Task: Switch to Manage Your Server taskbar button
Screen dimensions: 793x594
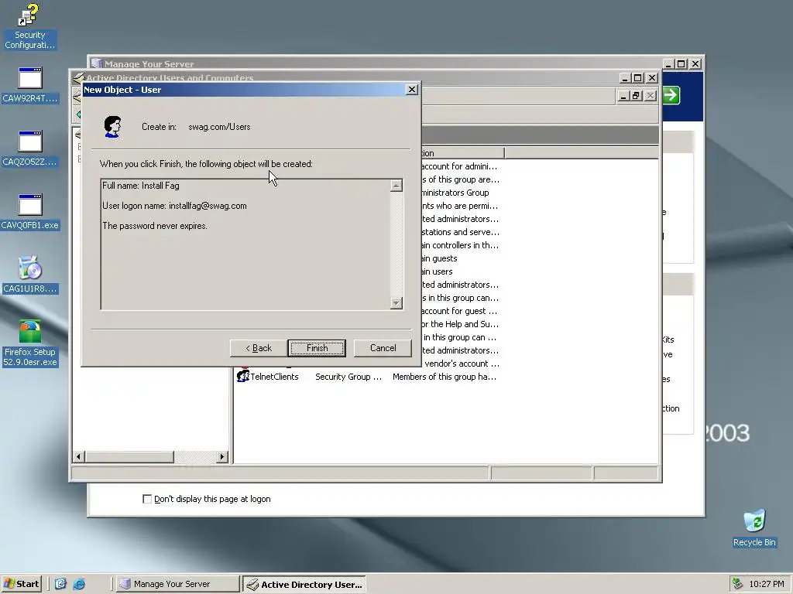Action: coord(177,584)
